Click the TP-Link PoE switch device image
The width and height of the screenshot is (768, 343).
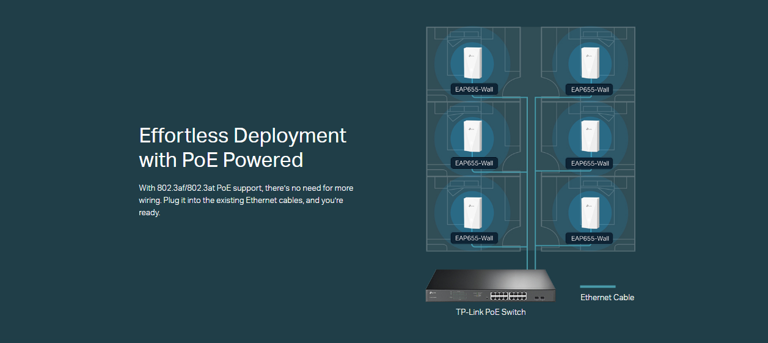[x=491, y=286]
